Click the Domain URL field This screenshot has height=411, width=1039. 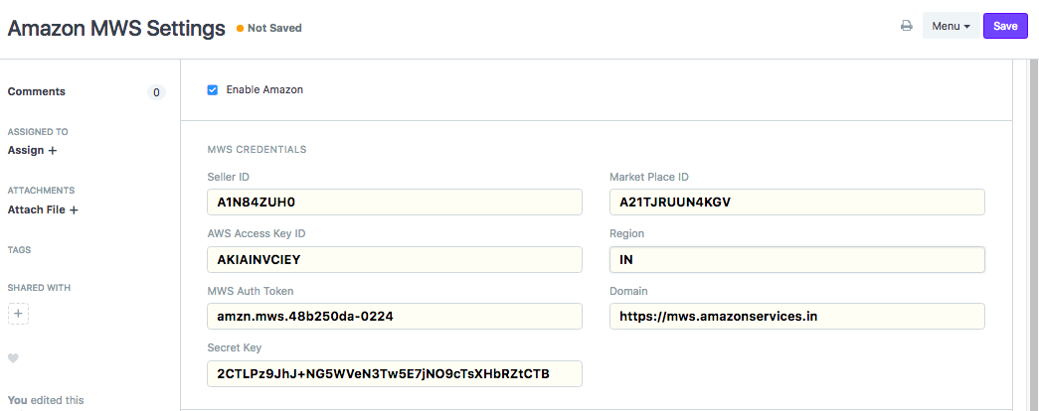coord(796,317)
